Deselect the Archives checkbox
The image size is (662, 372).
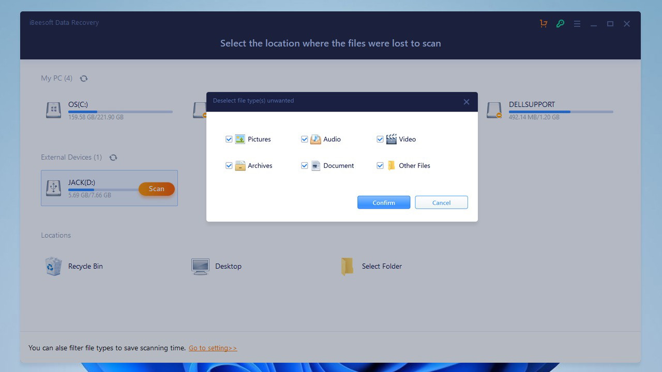coord(229,166)
